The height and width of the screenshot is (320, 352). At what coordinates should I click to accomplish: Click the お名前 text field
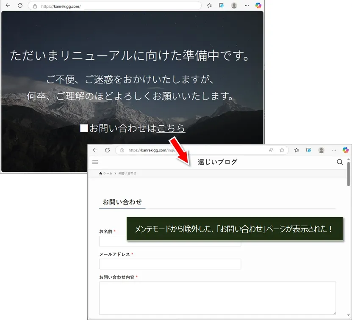[170, 241]
